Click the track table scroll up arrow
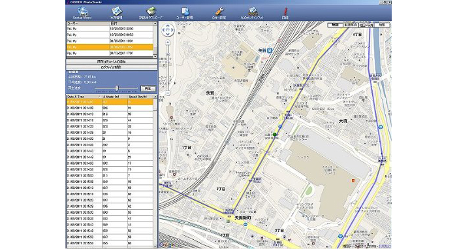Viewport: 457px width, 249px height. pos(155,97)
